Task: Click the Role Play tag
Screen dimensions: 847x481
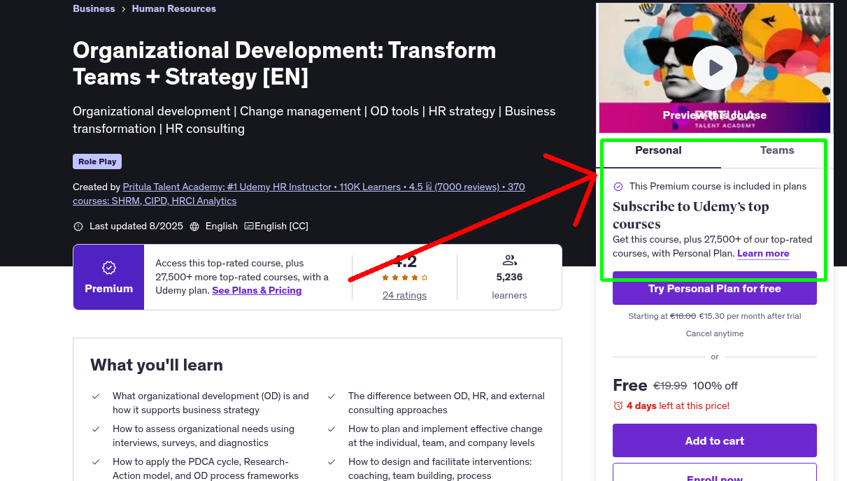Action: [x=97, y=161]
